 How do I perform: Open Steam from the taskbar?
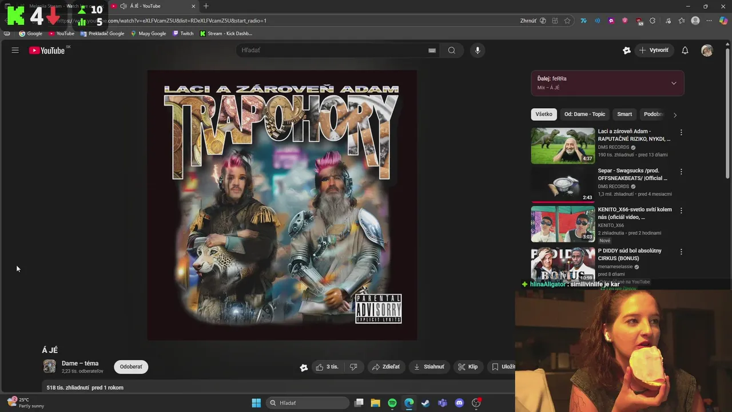click(425, 403)
